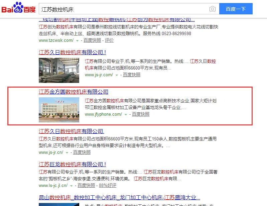
Task: Open the Baidu logo homepage link
Action: (18, 8)
